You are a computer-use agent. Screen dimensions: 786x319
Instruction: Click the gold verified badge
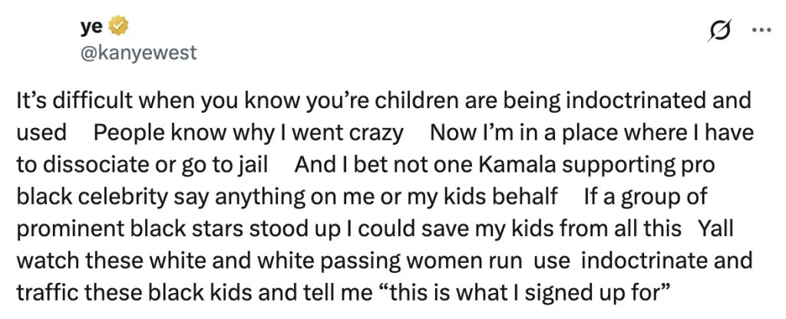tap(117, 28)
